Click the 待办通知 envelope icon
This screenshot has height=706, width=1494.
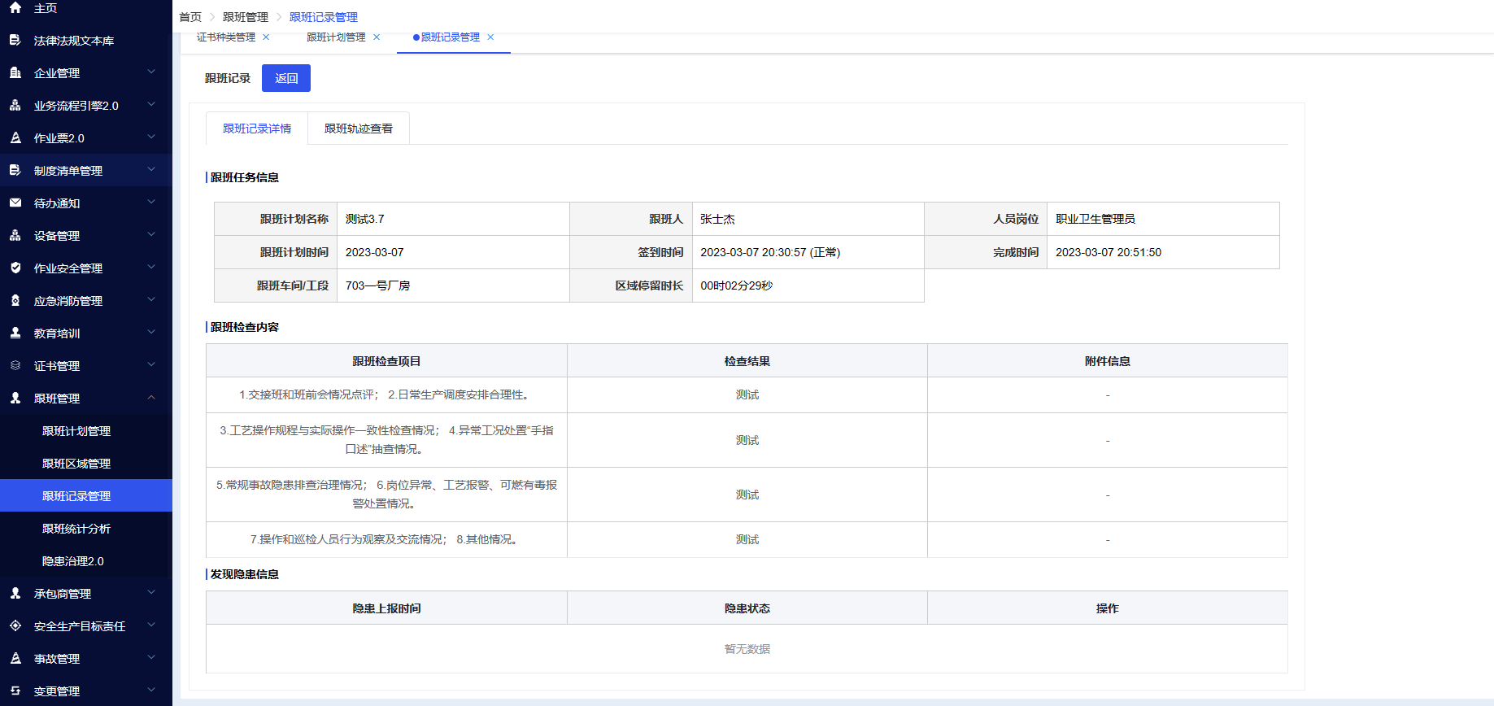(x=15, y=203)
